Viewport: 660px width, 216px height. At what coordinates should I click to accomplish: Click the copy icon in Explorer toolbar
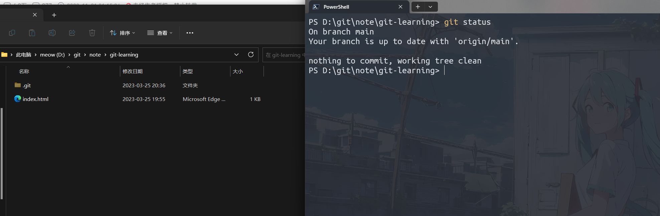[12, 33]
